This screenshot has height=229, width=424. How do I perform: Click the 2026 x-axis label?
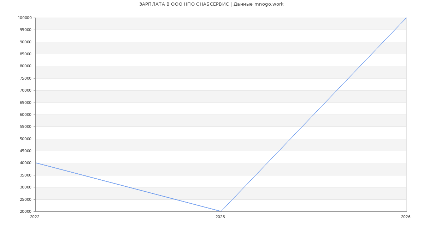coord(406,217)
